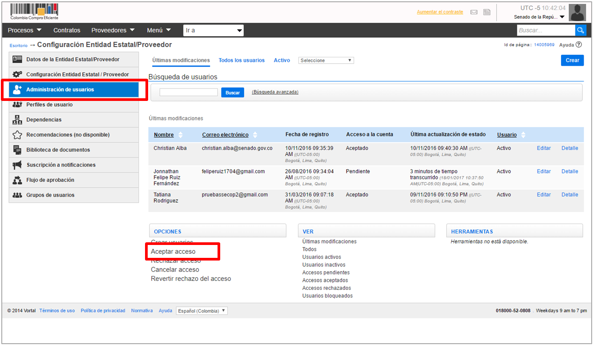Click the Biblioteca de documentos icon
The image size is (593, 345).
(x=17, y=150)
